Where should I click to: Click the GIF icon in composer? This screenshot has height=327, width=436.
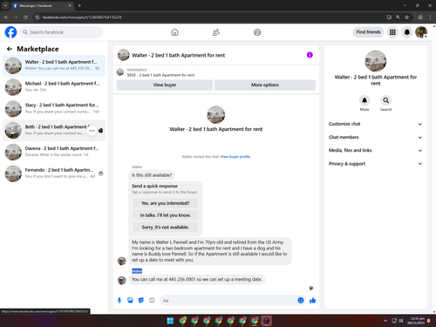(152, 300)
